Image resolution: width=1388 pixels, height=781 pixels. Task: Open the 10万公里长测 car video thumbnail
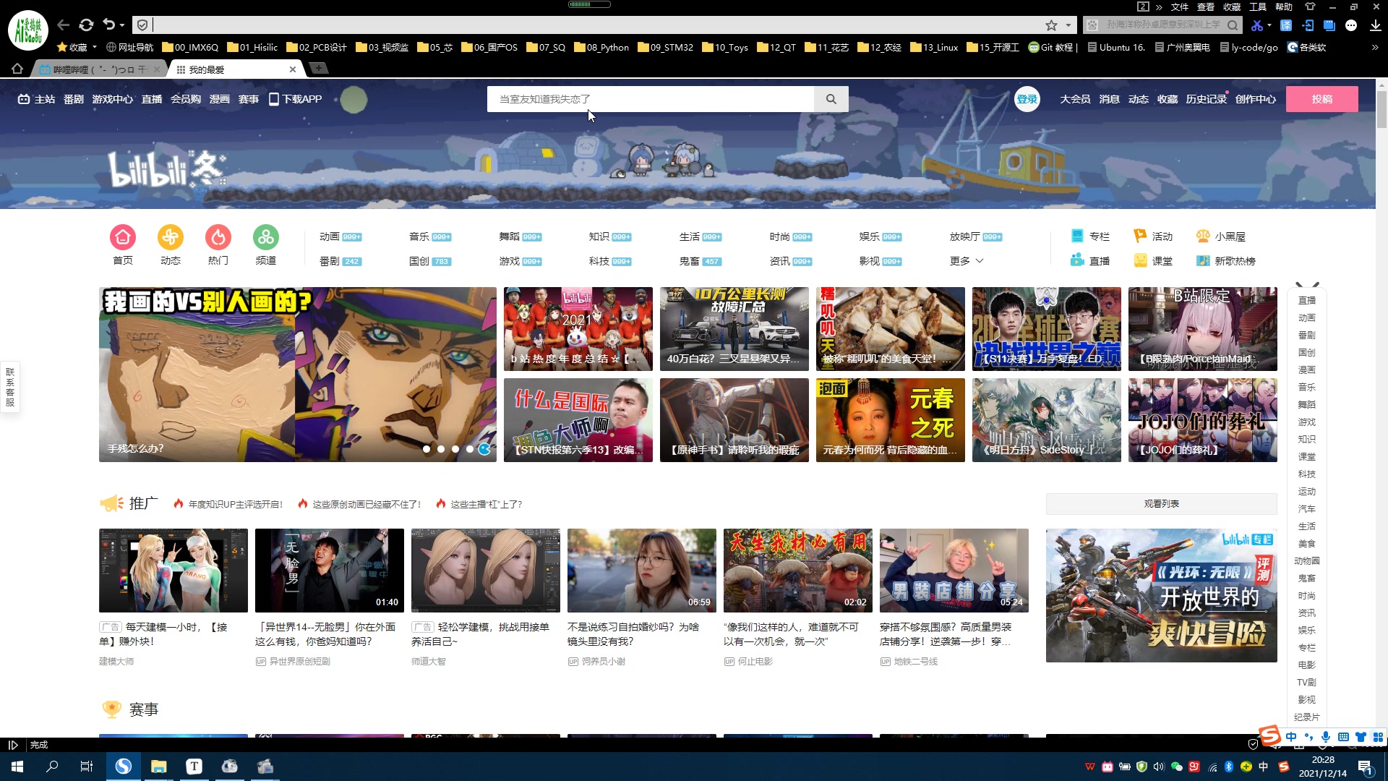[734, 329]
